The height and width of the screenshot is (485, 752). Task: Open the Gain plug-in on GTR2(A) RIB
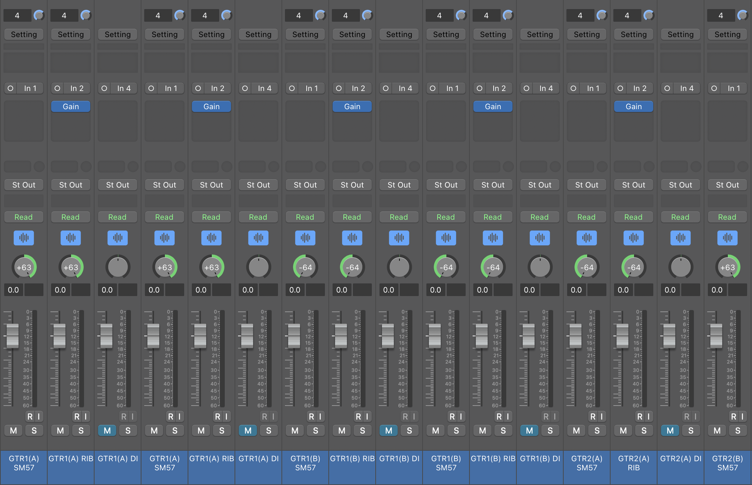click(633, 107)
